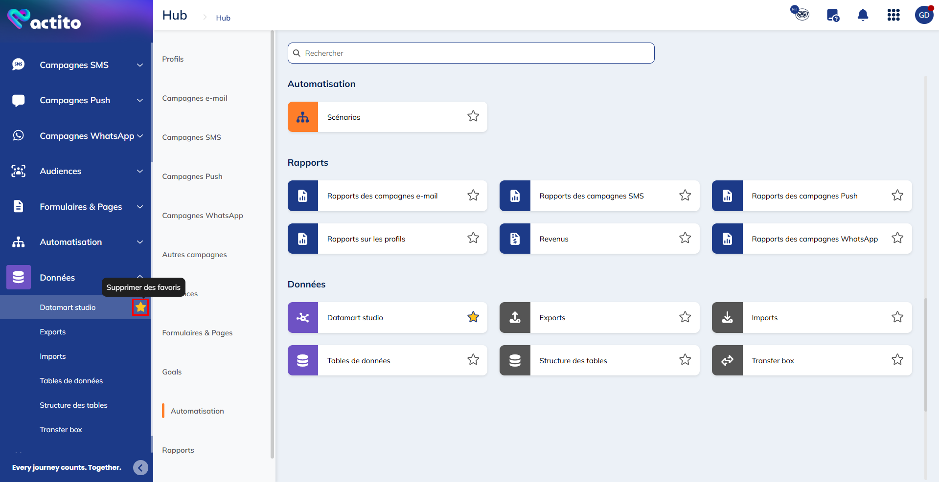This screenshot has width=939, height=482.
Task: Expand the Campagnes SMS sidebar section
Action: [x=140, y=65]
